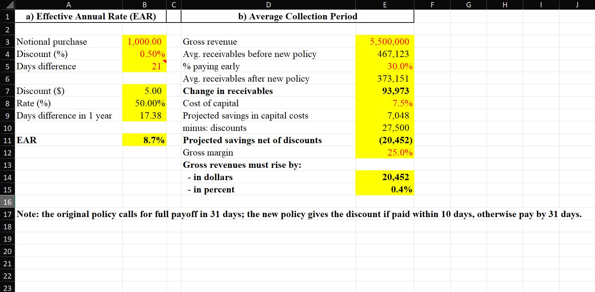Select the 7,048 savings value

(x=385, y=115)
